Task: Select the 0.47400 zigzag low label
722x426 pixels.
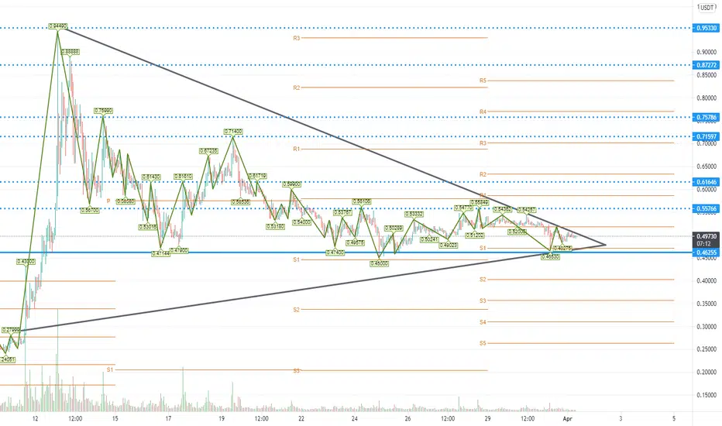Action: click(335, 253)
